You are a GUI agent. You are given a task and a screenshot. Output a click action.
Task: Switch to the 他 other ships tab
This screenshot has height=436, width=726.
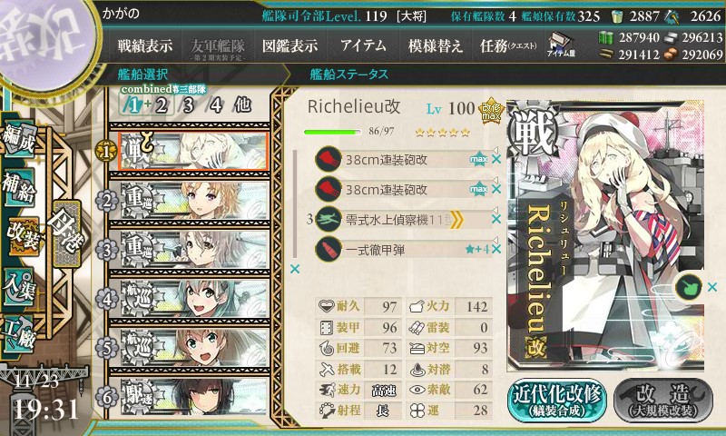click(x=242, y=105)
